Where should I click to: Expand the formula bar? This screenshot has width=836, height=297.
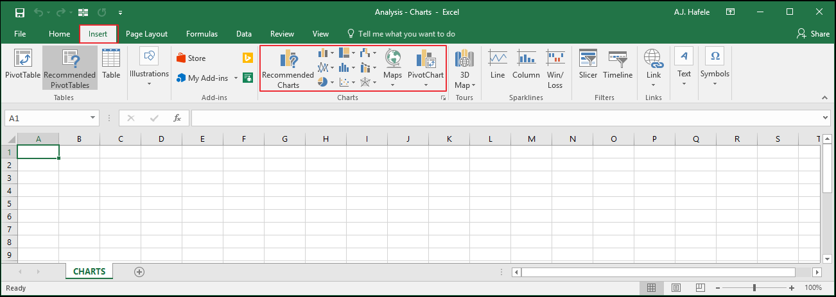click(x=826, y=118)
